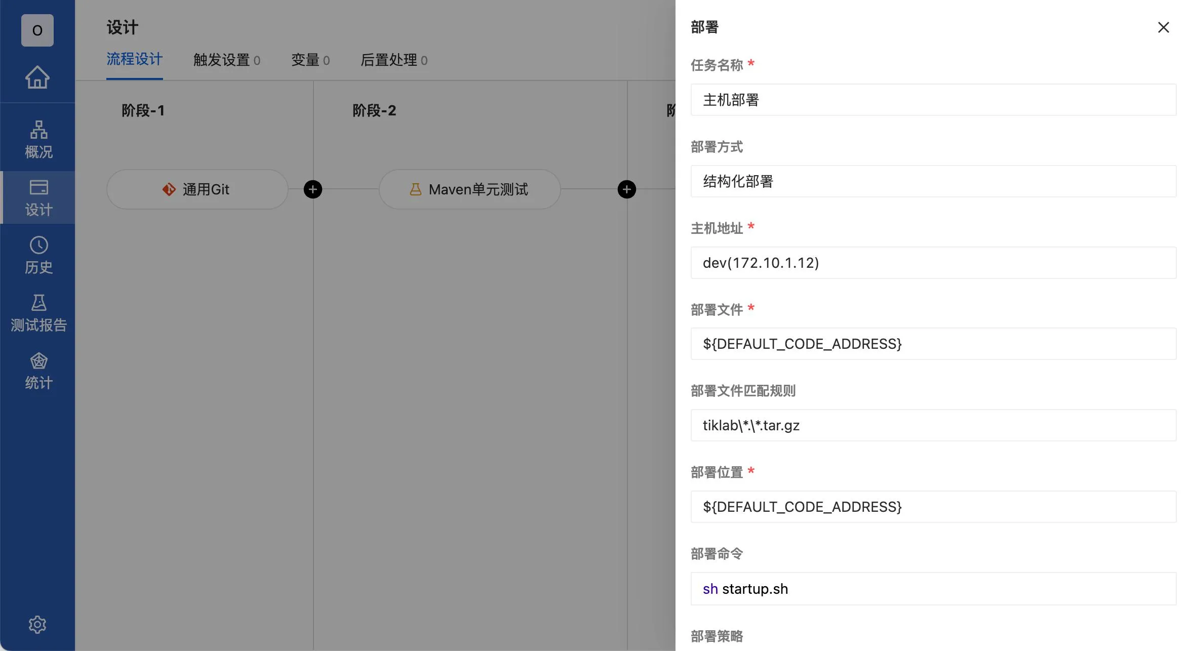Switch to 流程设计 tab
The height and width of the screenshot is (651, 1190).
coord(135,60)
